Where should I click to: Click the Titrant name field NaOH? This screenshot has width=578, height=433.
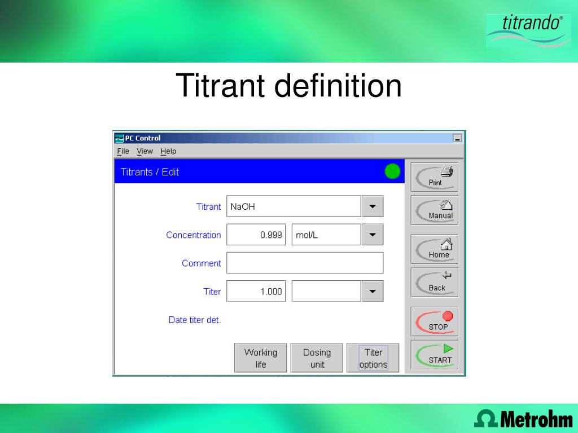[294, 206]
